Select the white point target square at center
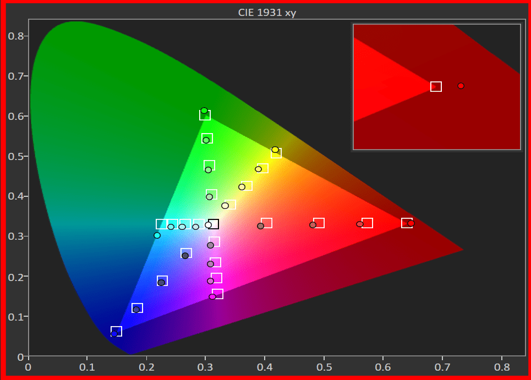The image size is (531, 380). point(214,224)
